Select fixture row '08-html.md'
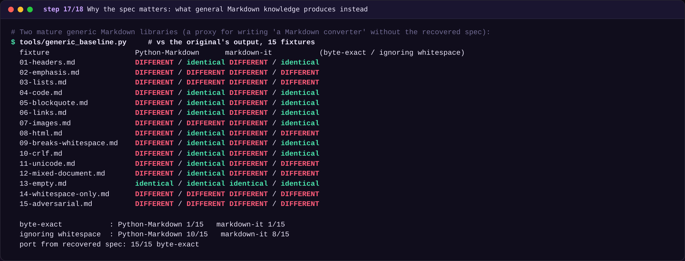The height and width of the screenshot is (261, 685). tap(169, 133)
